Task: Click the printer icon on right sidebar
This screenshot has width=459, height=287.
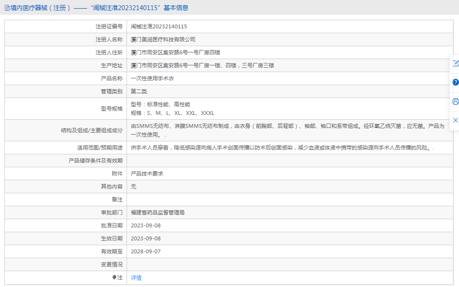Action: click(456, 101)
